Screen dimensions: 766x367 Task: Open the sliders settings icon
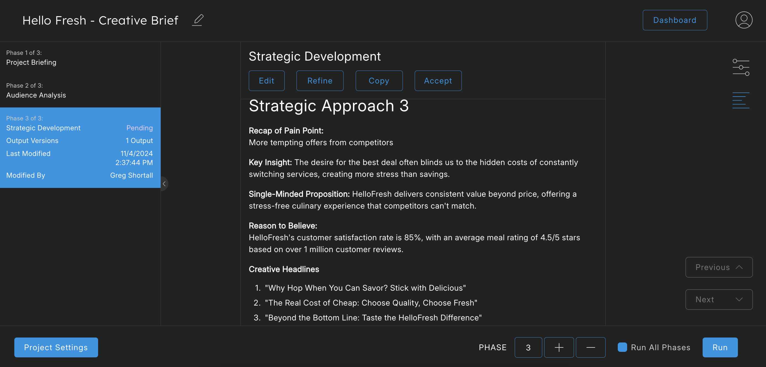point(740,67)
